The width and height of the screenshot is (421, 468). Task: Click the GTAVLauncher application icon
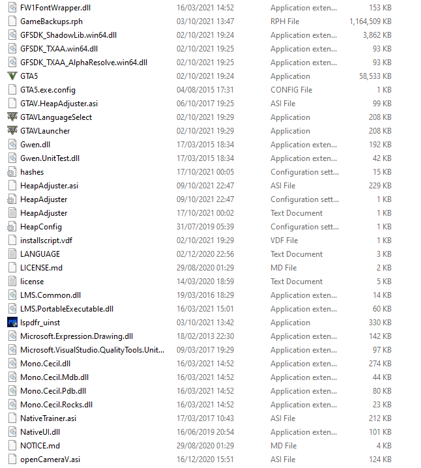pyautogui.click(x=12, y=131)
